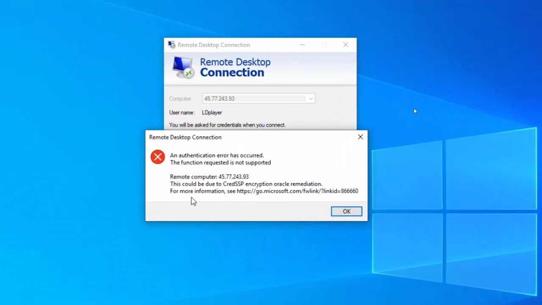Click the 'Remote Desktop Connection' banner heading
Screen dimensions: 542x305
point(235,67)
